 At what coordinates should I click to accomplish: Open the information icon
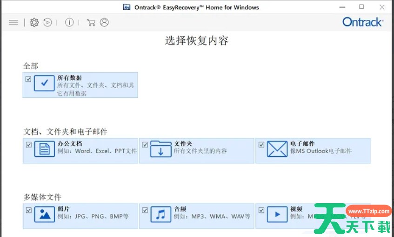point(69,23)
